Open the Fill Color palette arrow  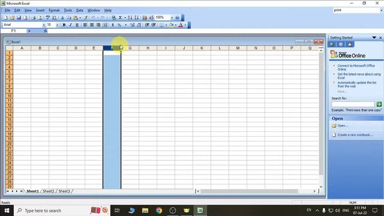click(176, 25)
